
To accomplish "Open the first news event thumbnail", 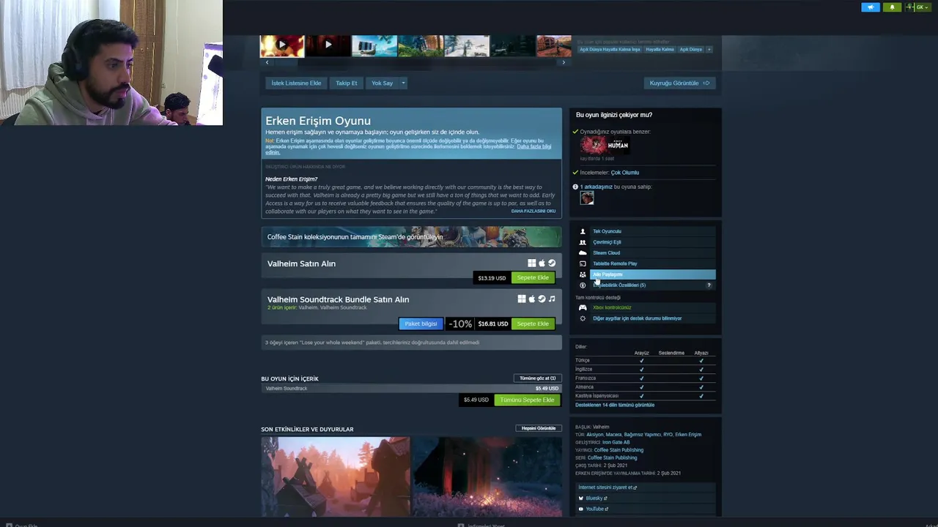I will (x=336, y=477).
